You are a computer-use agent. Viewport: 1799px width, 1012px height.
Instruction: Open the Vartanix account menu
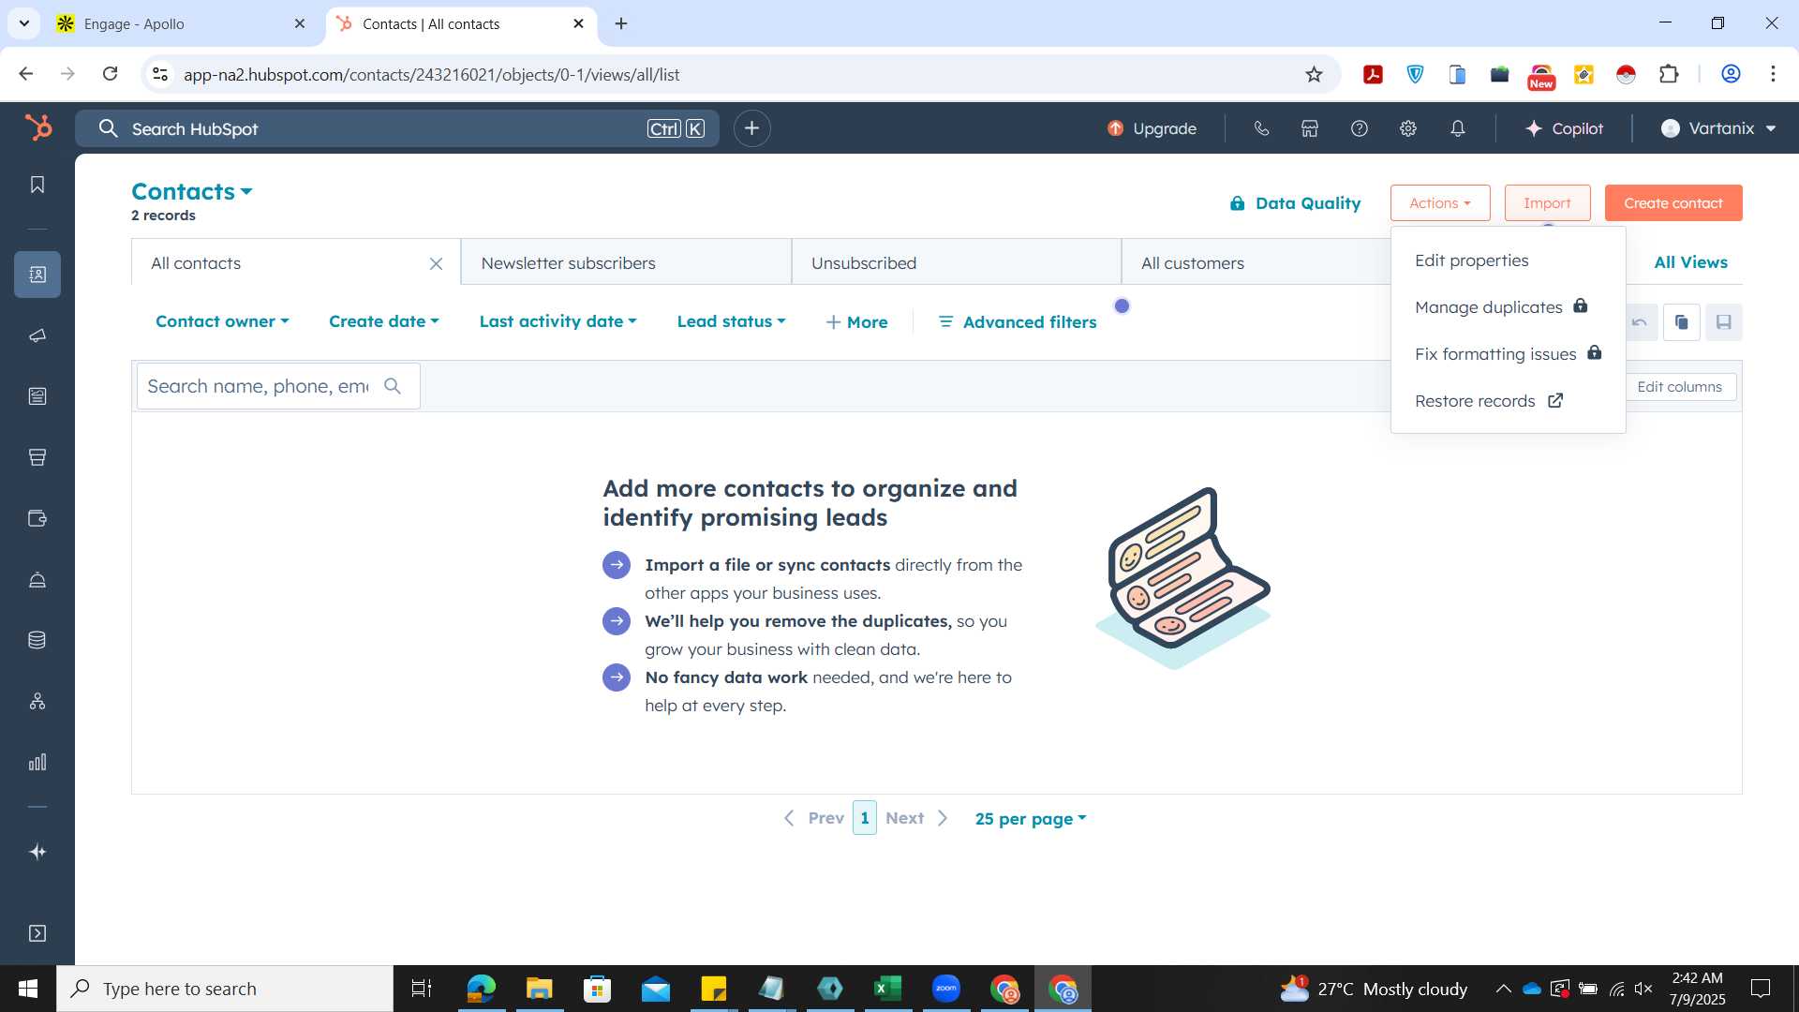(x=1719, y=128)
